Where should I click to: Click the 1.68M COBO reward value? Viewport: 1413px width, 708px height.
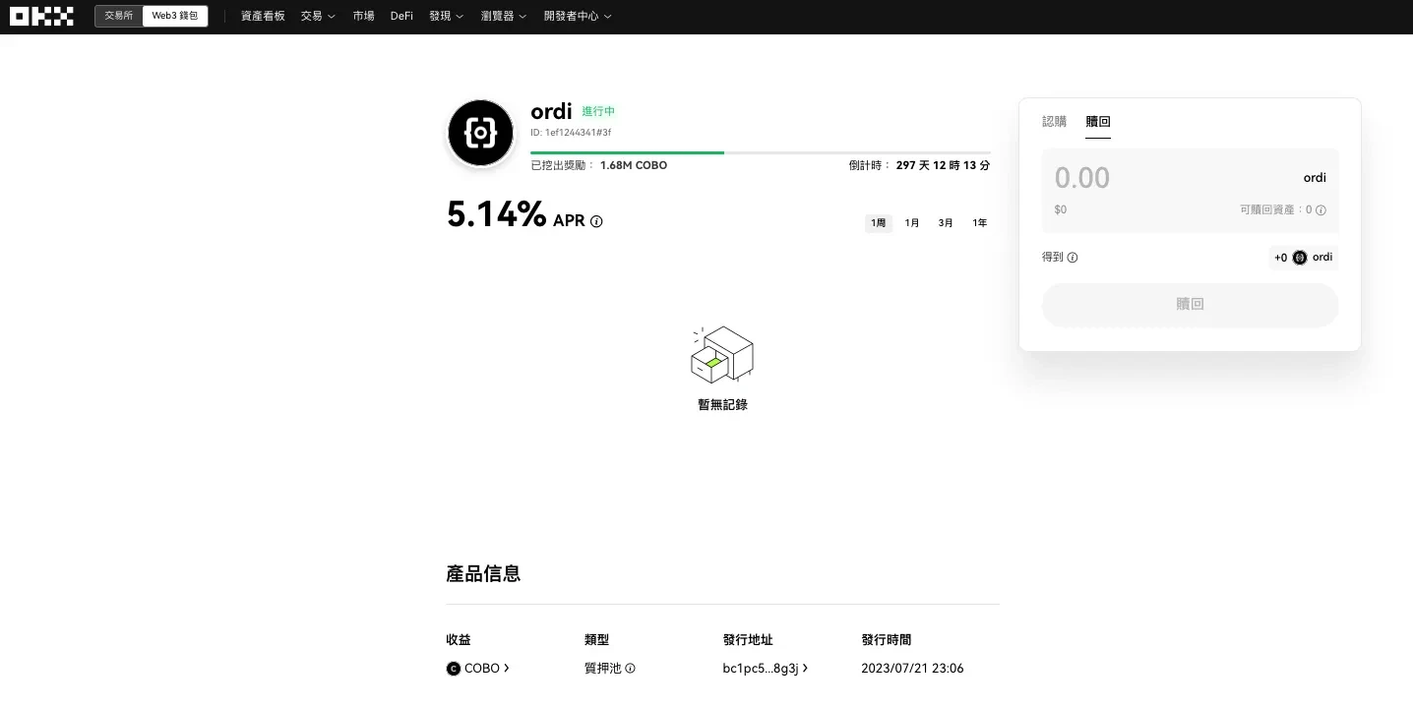[x=634, y=166]
